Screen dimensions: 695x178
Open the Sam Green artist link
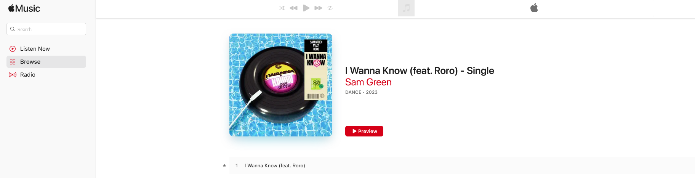click(368, 82)
